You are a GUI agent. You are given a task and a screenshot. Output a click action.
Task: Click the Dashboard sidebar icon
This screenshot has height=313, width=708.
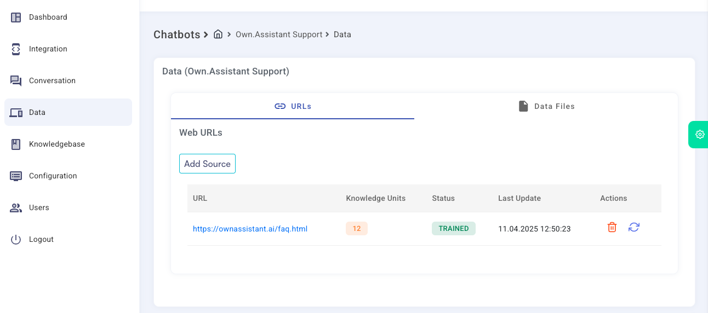[x=16, y=18]
